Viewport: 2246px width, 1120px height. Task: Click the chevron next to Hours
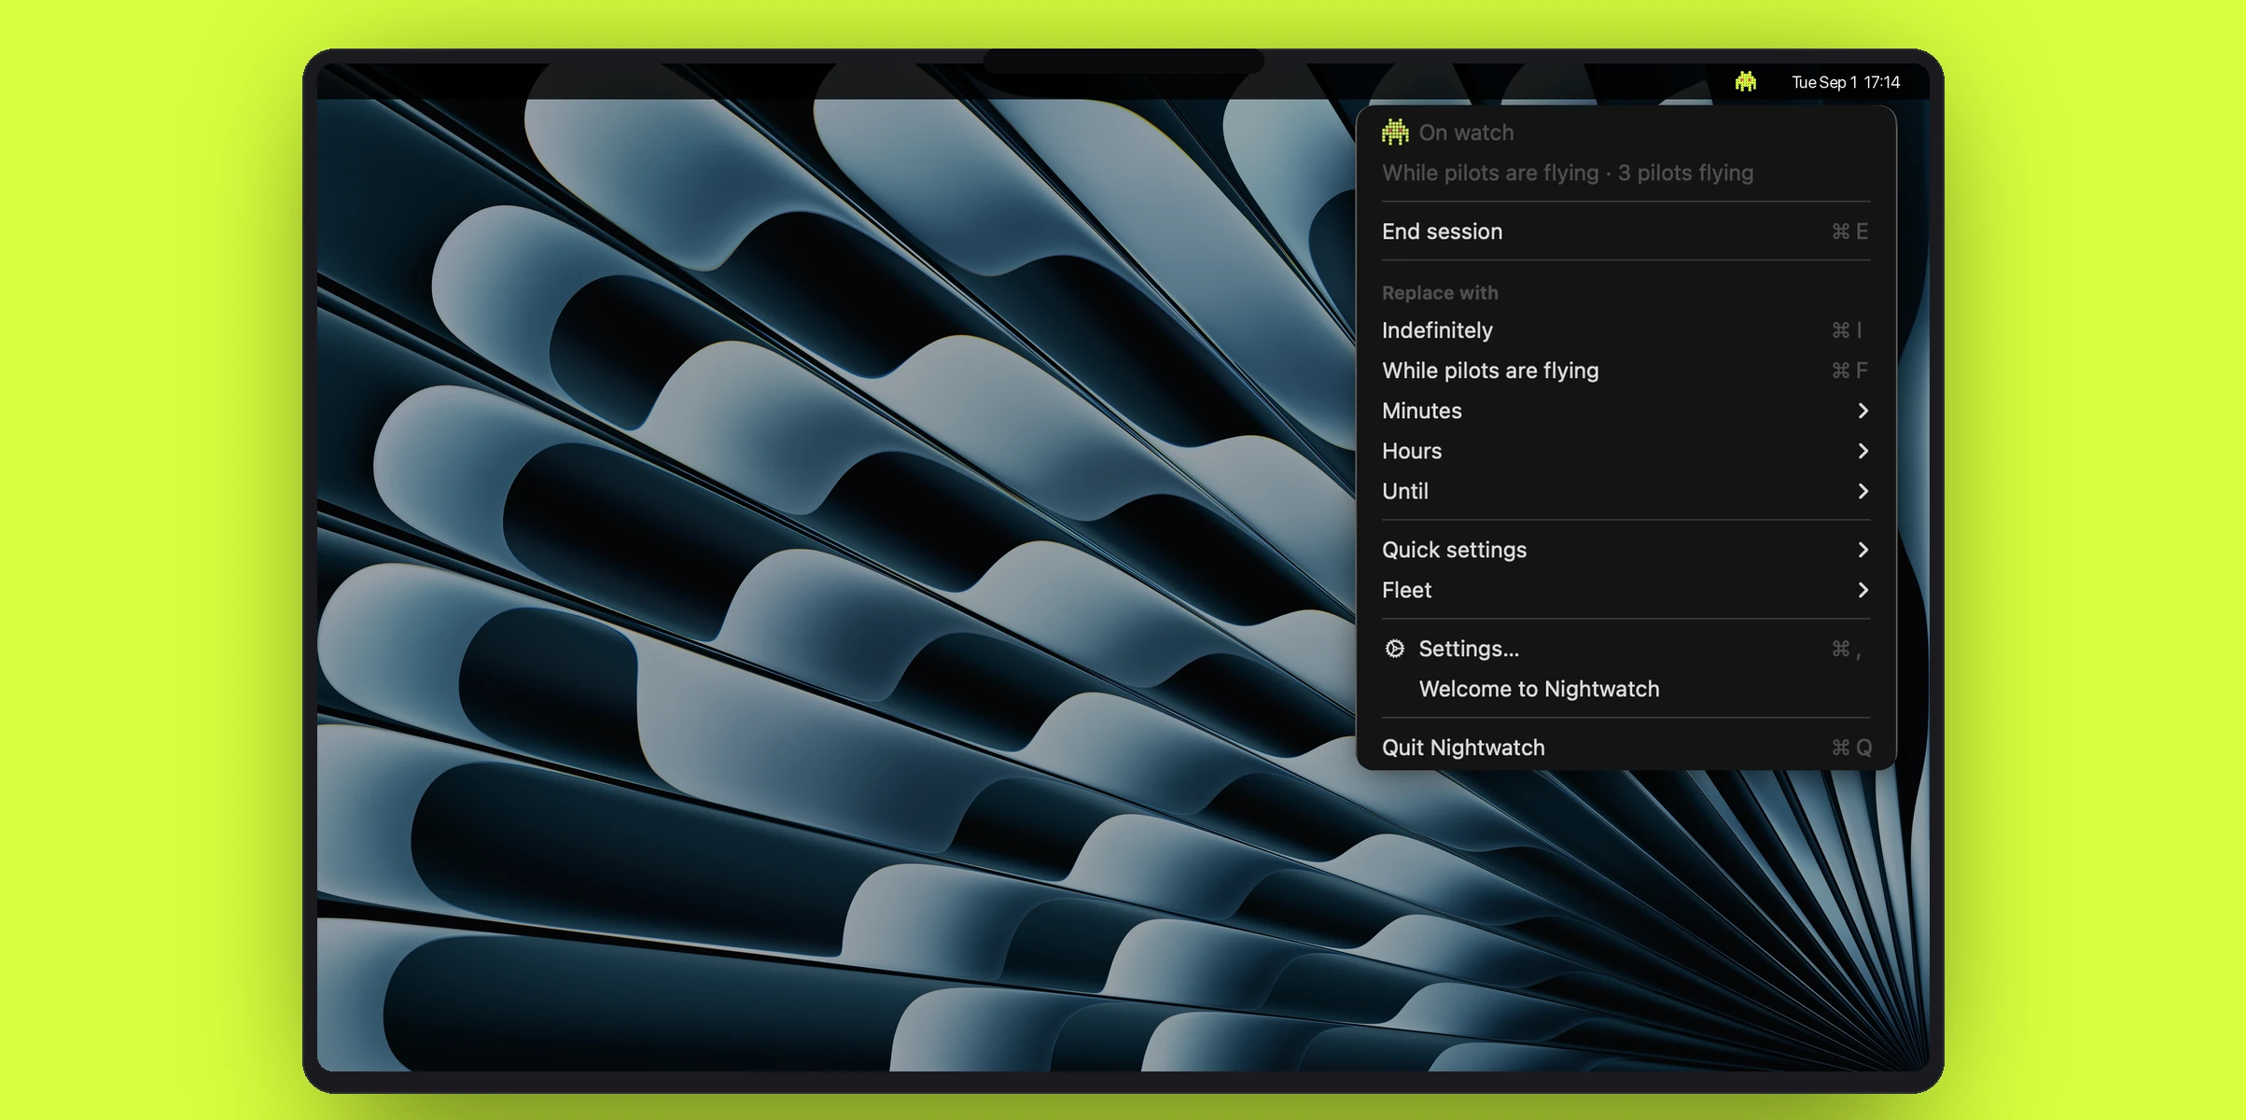pos(1862,451)
